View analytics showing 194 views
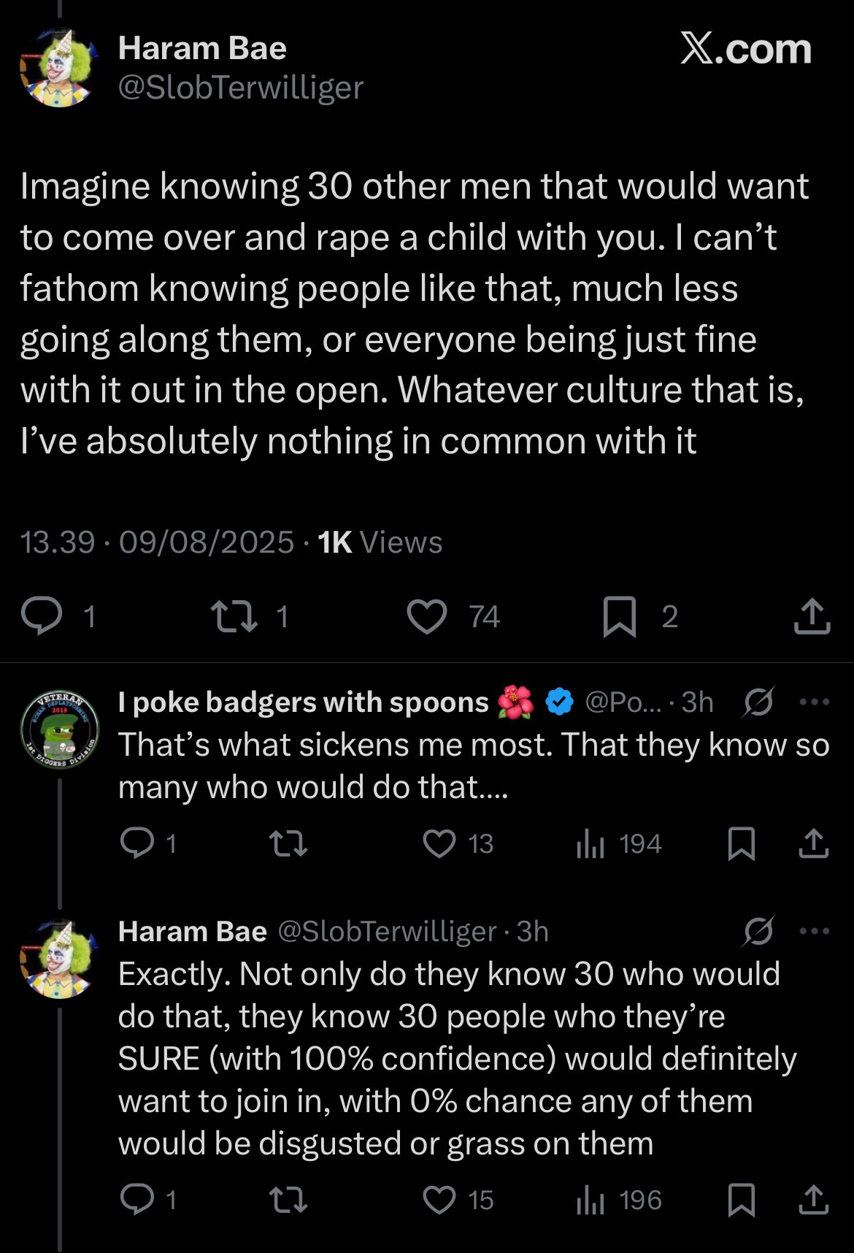Image resolution: width=854 pixels, height=1253 pixels. coord(619,844)
